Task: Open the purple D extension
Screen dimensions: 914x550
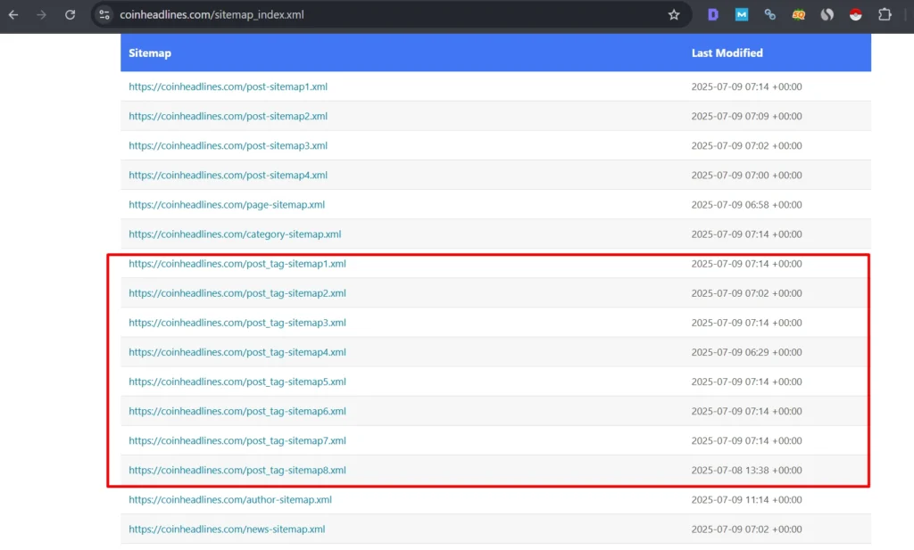Action: click(x=713, y=14)
